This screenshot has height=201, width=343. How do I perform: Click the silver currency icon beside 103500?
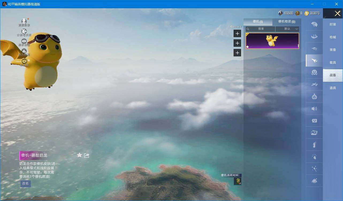[x=280, y=13]
